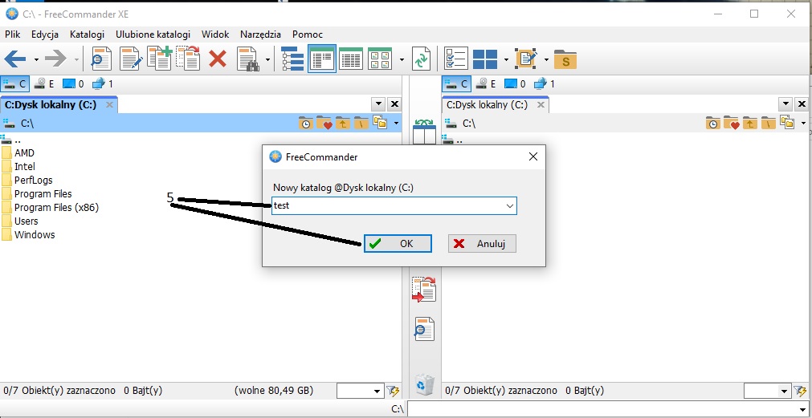The image size is (812, 418).
Task: Click the blue four-tile layout icon
Action: [x=485, y=59]
